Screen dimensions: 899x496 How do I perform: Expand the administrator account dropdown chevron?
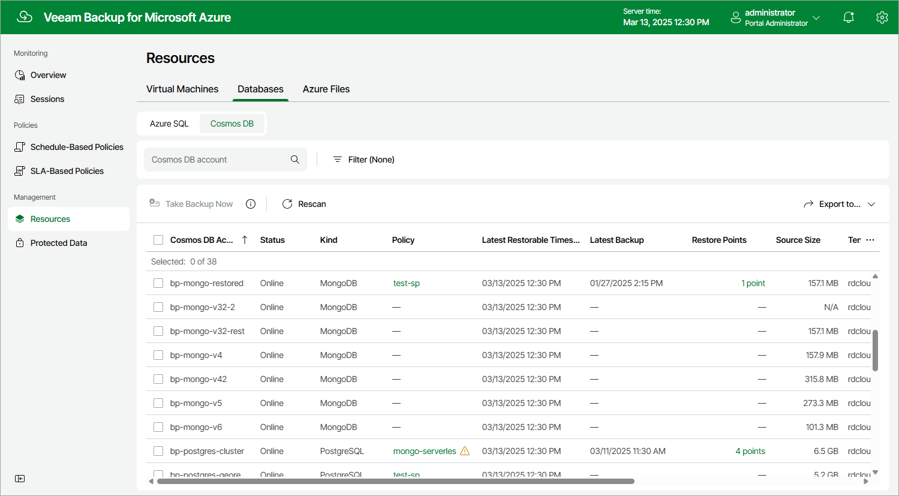point(816,18)
